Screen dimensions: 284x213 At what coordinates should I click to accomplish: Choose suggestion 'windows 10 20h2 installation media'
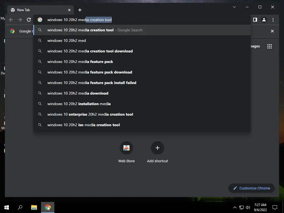tap(142, 104)
